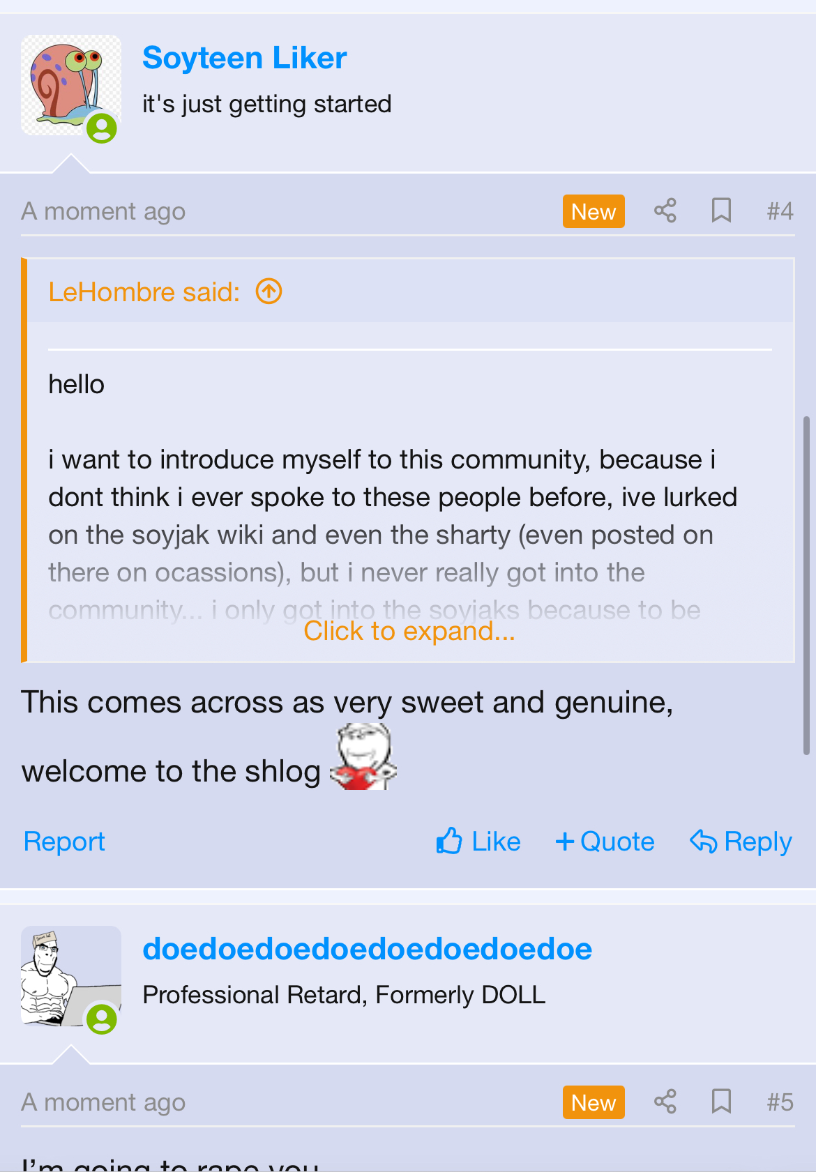Click the New badge on post #5
The image size is (816, 1172).
594,1102
